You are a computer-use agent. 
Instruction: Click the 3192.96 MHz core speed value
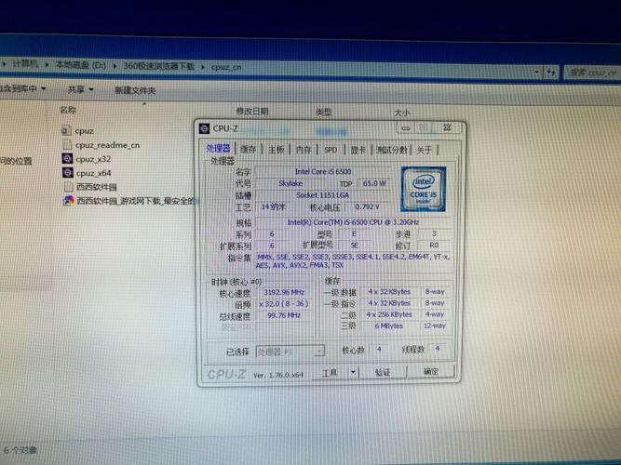coord(284,292)
